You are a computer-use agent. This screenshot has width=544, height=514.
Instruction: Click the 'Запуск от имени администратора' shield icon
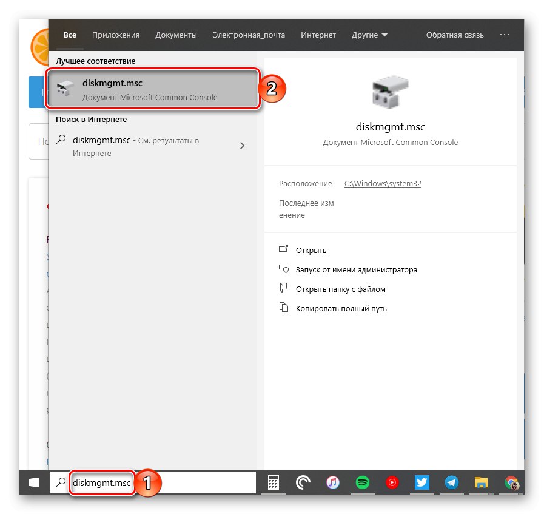[x=283, y=269]
